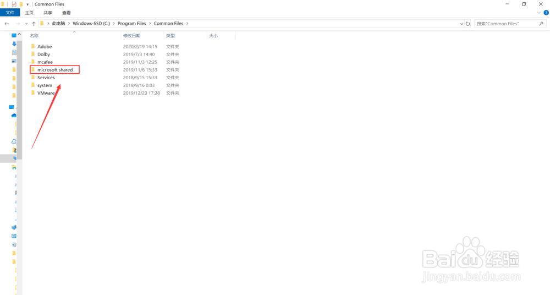Screen dimensions: 550x295
Task: Click the Services folder icon
Action: 33,77
